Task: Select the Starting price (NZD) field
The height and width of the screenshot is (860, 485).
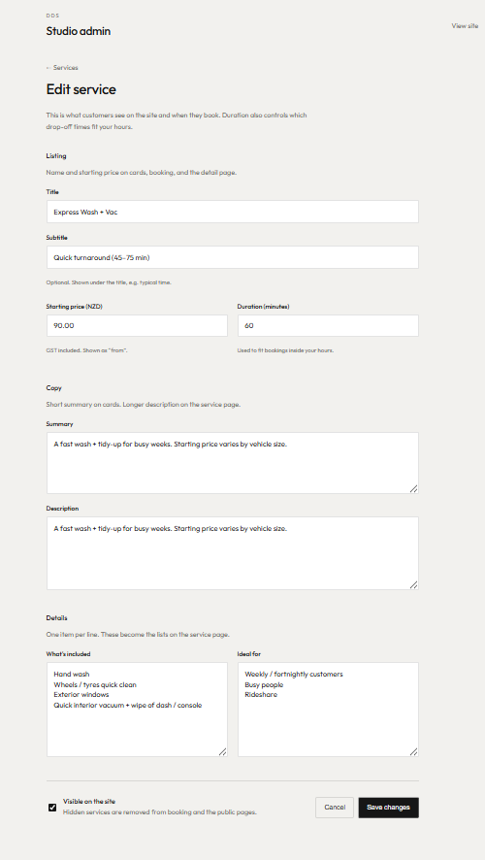Action: pos(137,326)
